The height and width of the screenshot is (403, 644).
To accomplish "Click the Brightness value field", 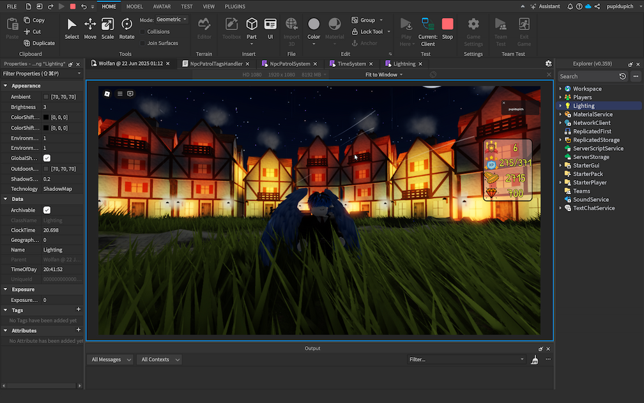I will (x=63, y=107).
